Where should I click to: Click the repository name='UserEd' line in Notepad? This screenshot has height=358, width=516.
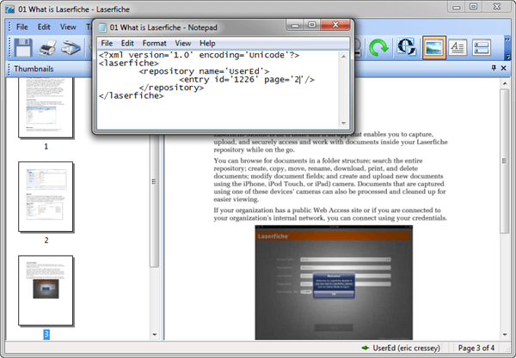pyautogui.click(x=204, y=71)
